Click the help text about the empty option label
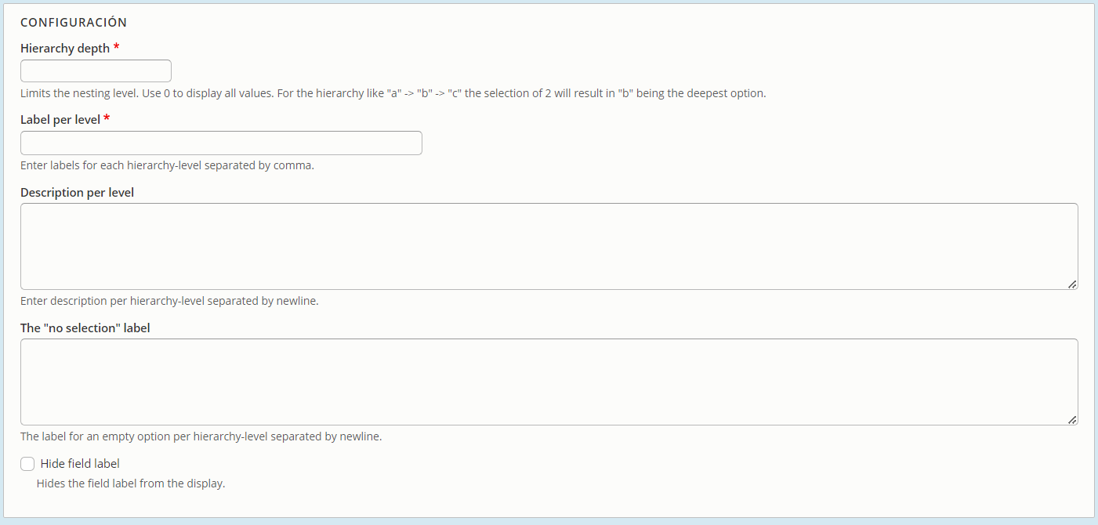The height and width of the screenshot is (525, 1098). coord(201,436)
